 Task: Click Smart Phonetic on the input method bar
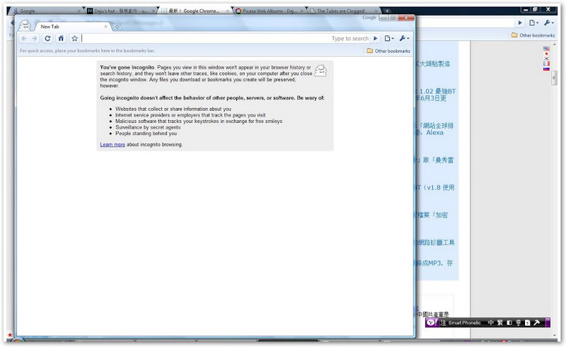pos(465,323)
